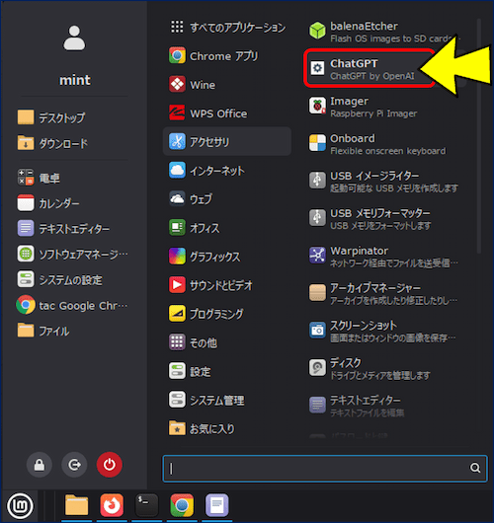This screenshot has width=494, height=523.
Task: Click the magnifier search icon
Action: tap(475, 468)
